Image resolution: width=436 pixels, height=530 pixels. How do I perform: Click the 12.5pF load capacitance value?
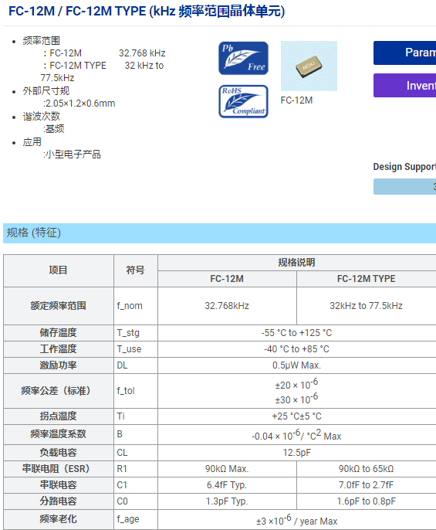(297, 453)
